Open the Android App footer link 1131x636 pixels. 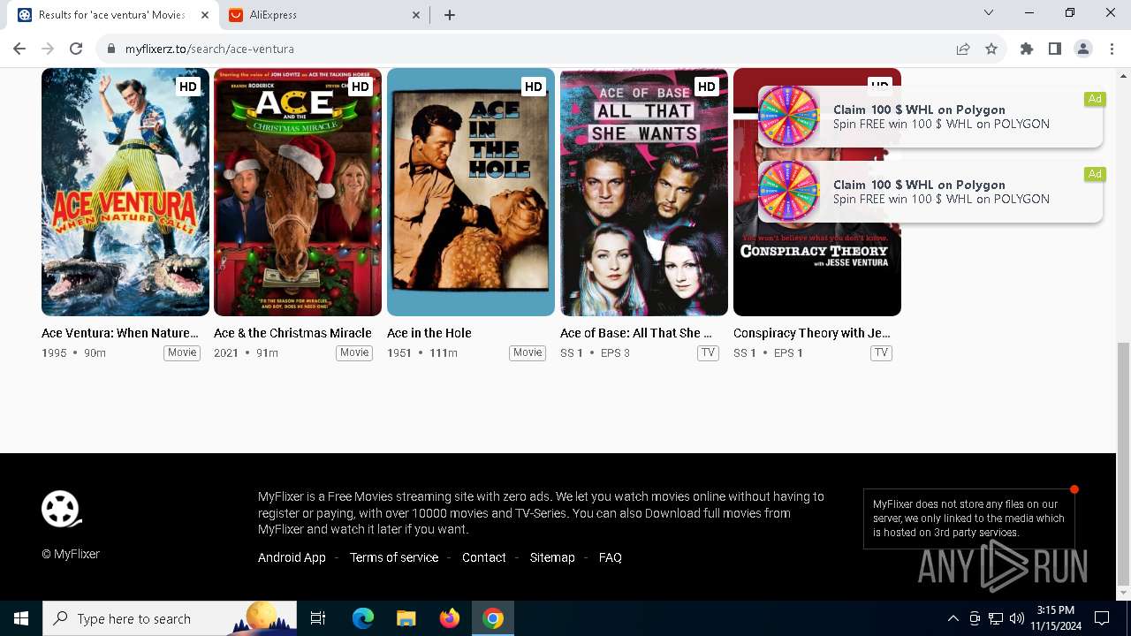pyautogui.click(x=292, y=557)
